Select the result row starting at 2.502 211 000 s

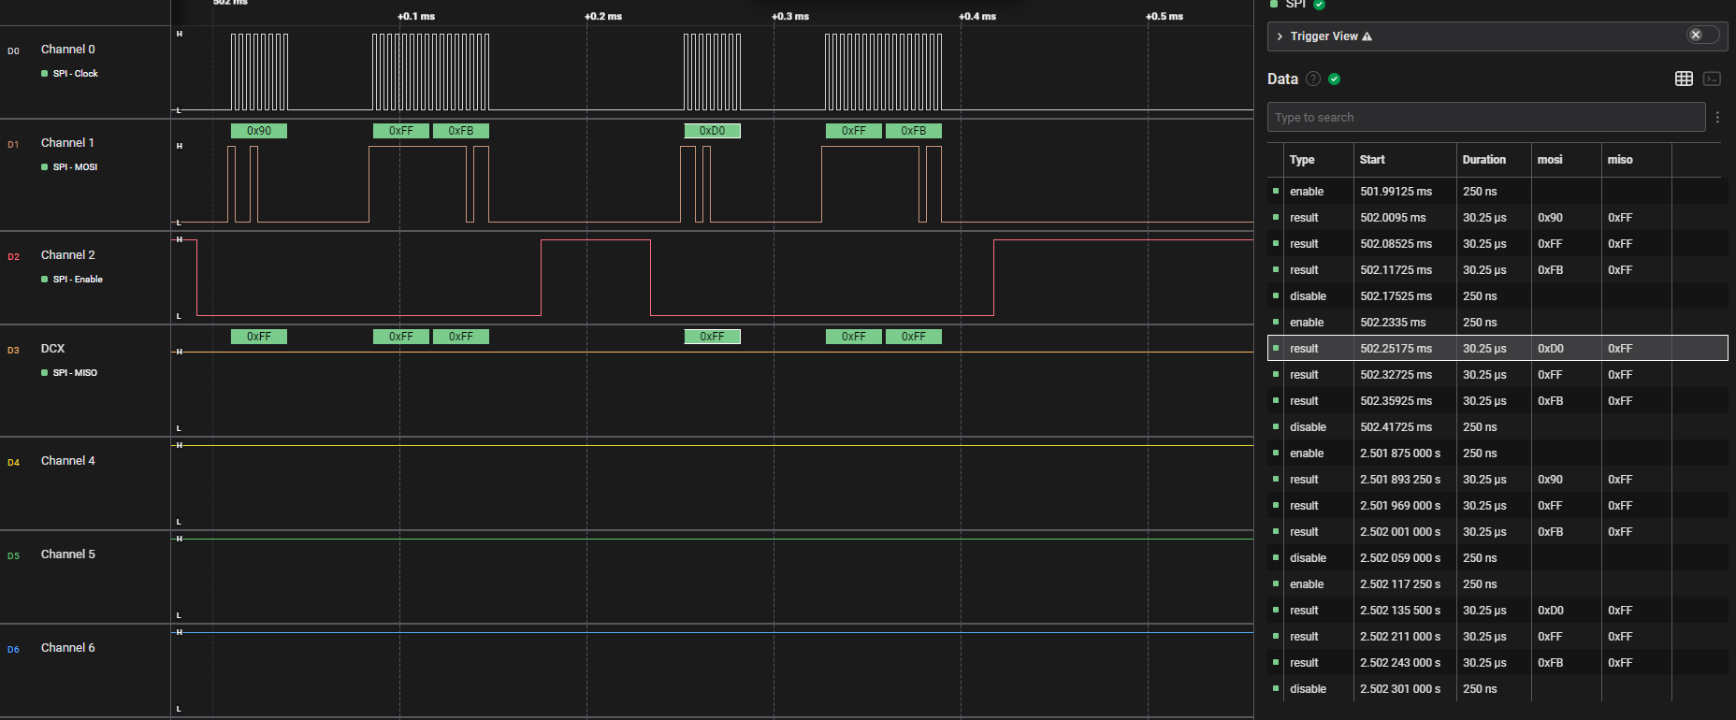[x=1497, y=636]
